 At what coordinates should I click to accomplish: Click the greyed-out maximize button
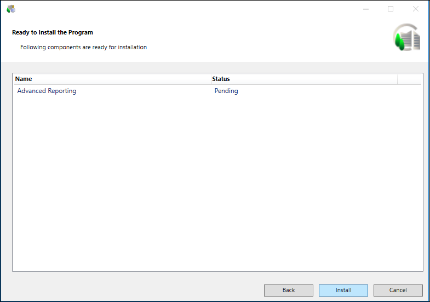click(391, 9)
